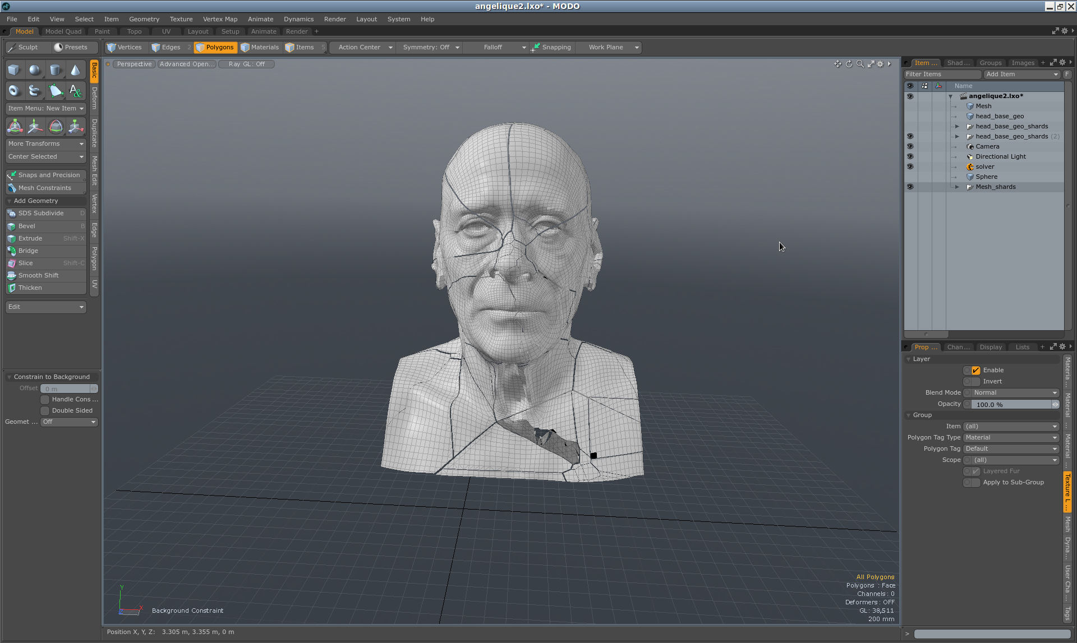Open the Dynamics menu
The image size is (1077, 643).
[298, 19]
